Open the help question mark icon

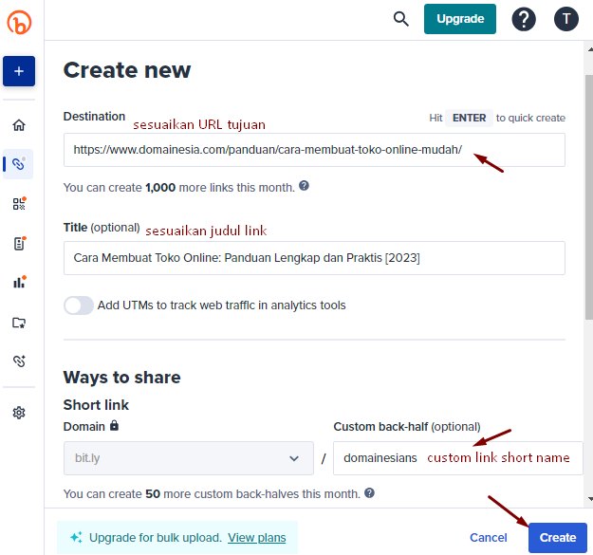(x=524, y=19)
